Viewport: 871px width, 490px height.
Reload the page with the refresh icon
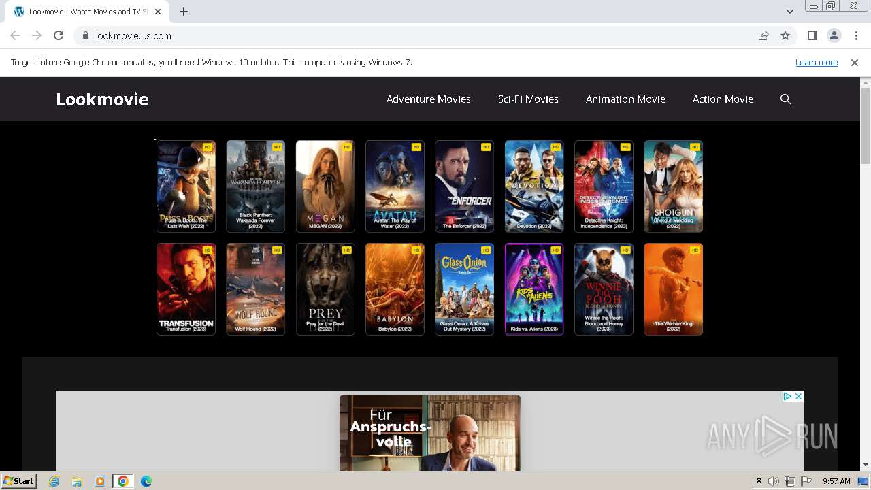[59, 35]
